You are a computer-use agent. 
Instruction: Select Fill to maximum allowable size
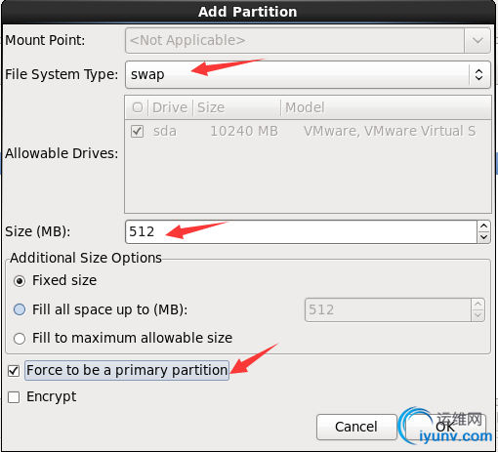(20, 339)
